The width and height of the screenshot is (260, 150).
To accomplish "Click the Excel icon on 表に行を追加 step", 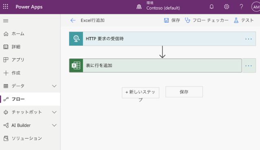I will pyautogui.click(x=76, y=66).
